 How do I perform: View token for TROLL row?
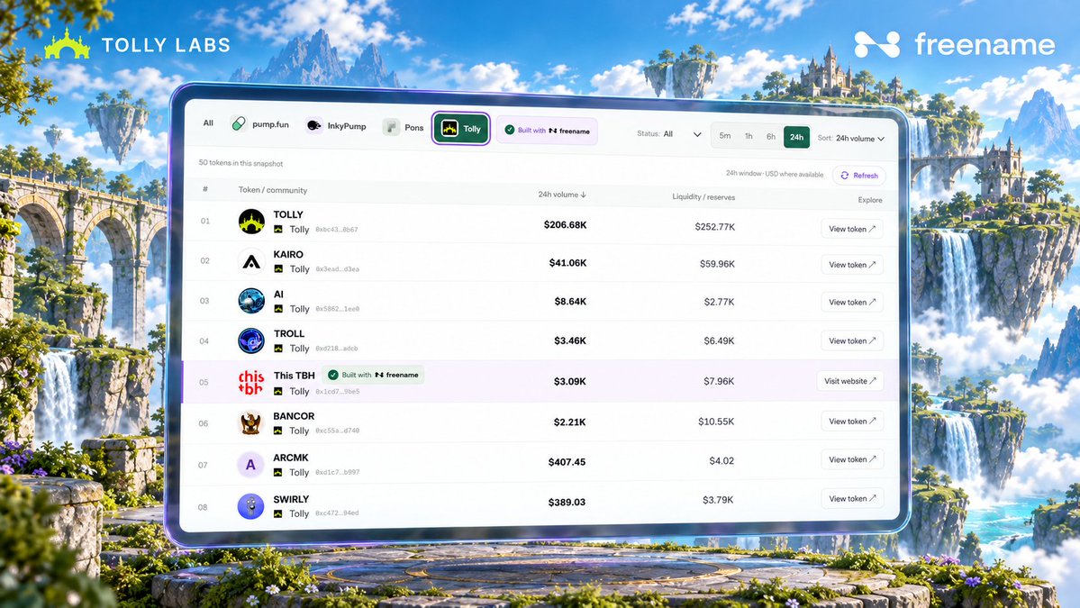852,340
